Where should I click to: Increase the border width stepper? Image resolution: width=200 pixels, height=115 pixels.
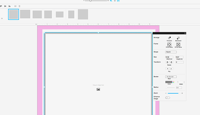click(x=184, y=82)
